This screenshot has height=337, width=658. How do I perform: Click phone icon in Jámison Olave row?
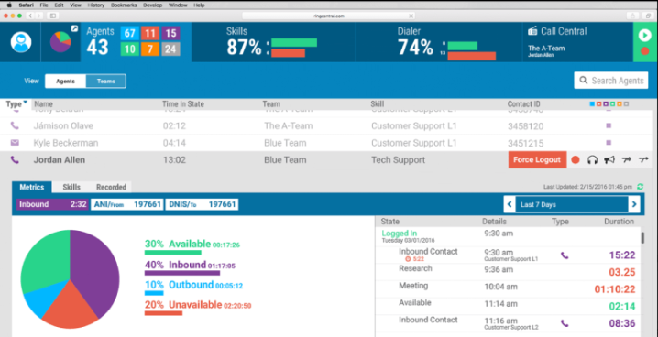click(15, 125)
